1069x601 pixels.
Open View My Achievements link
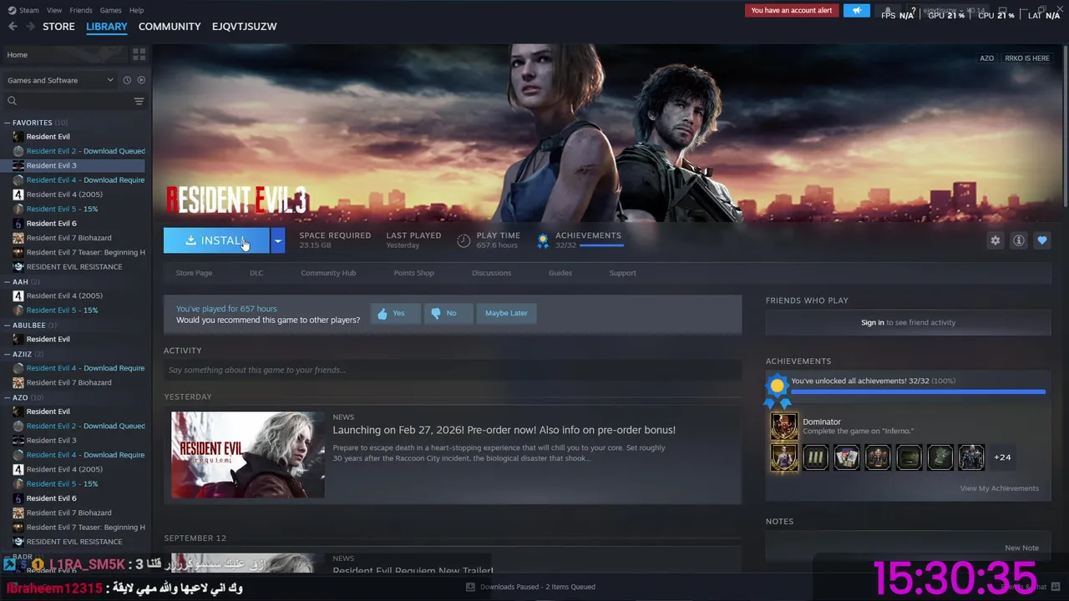999,488
